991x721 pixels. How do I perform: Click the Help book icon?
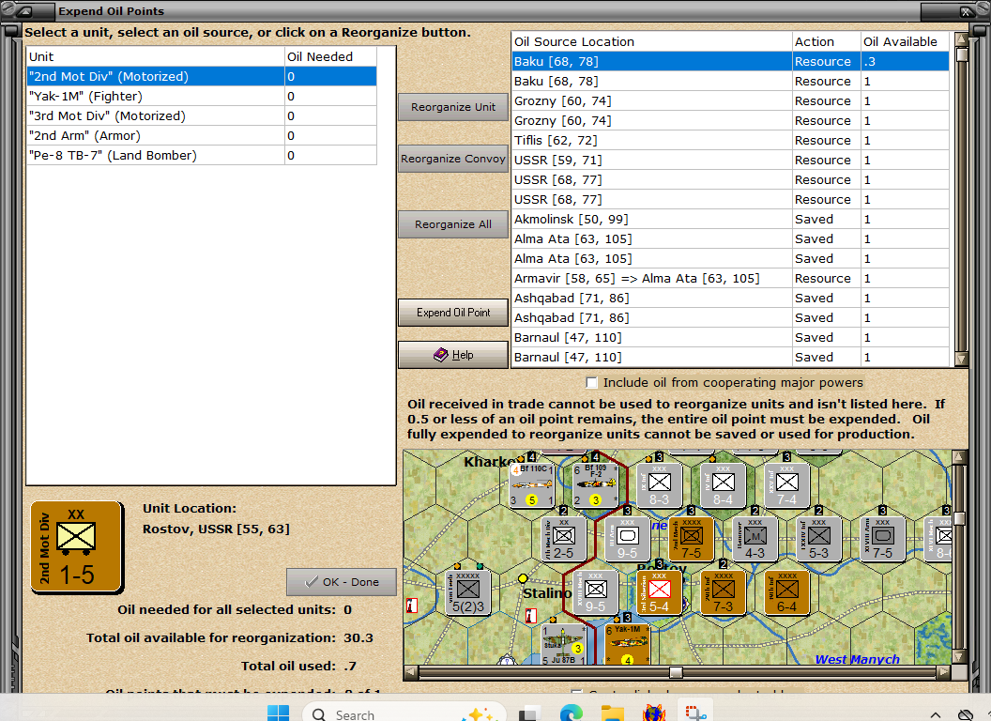[x=440, y=355]
